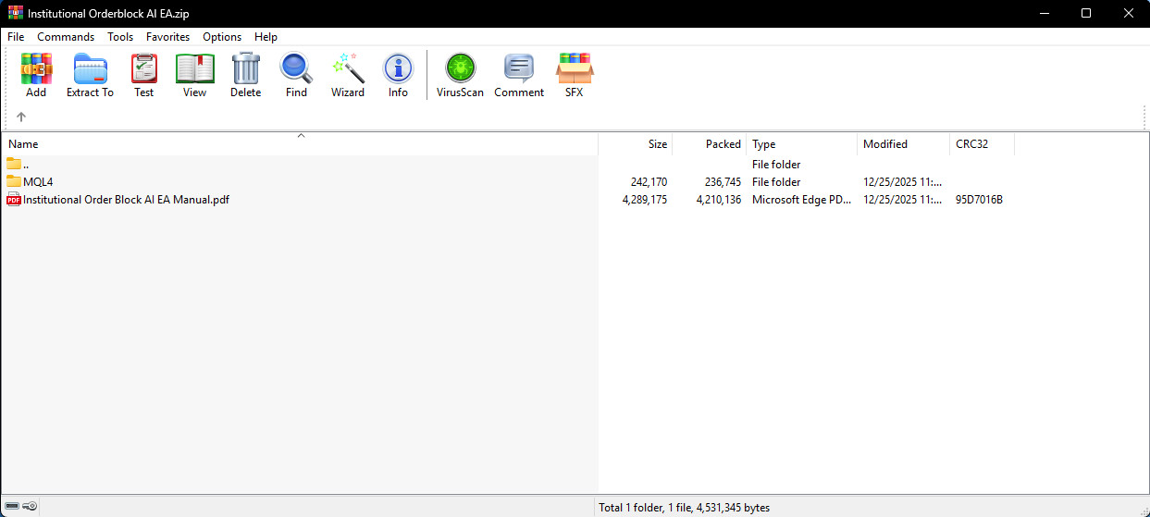The width and height of the screenshot is (1150, 517).
Task: Run the VirusScan icon
Action: pos(460,68)
